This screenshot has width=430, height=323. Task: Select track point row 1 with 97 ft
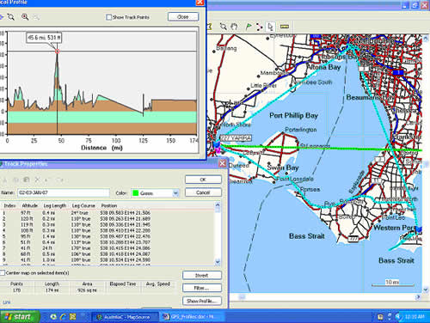click(x=107, y=213)
